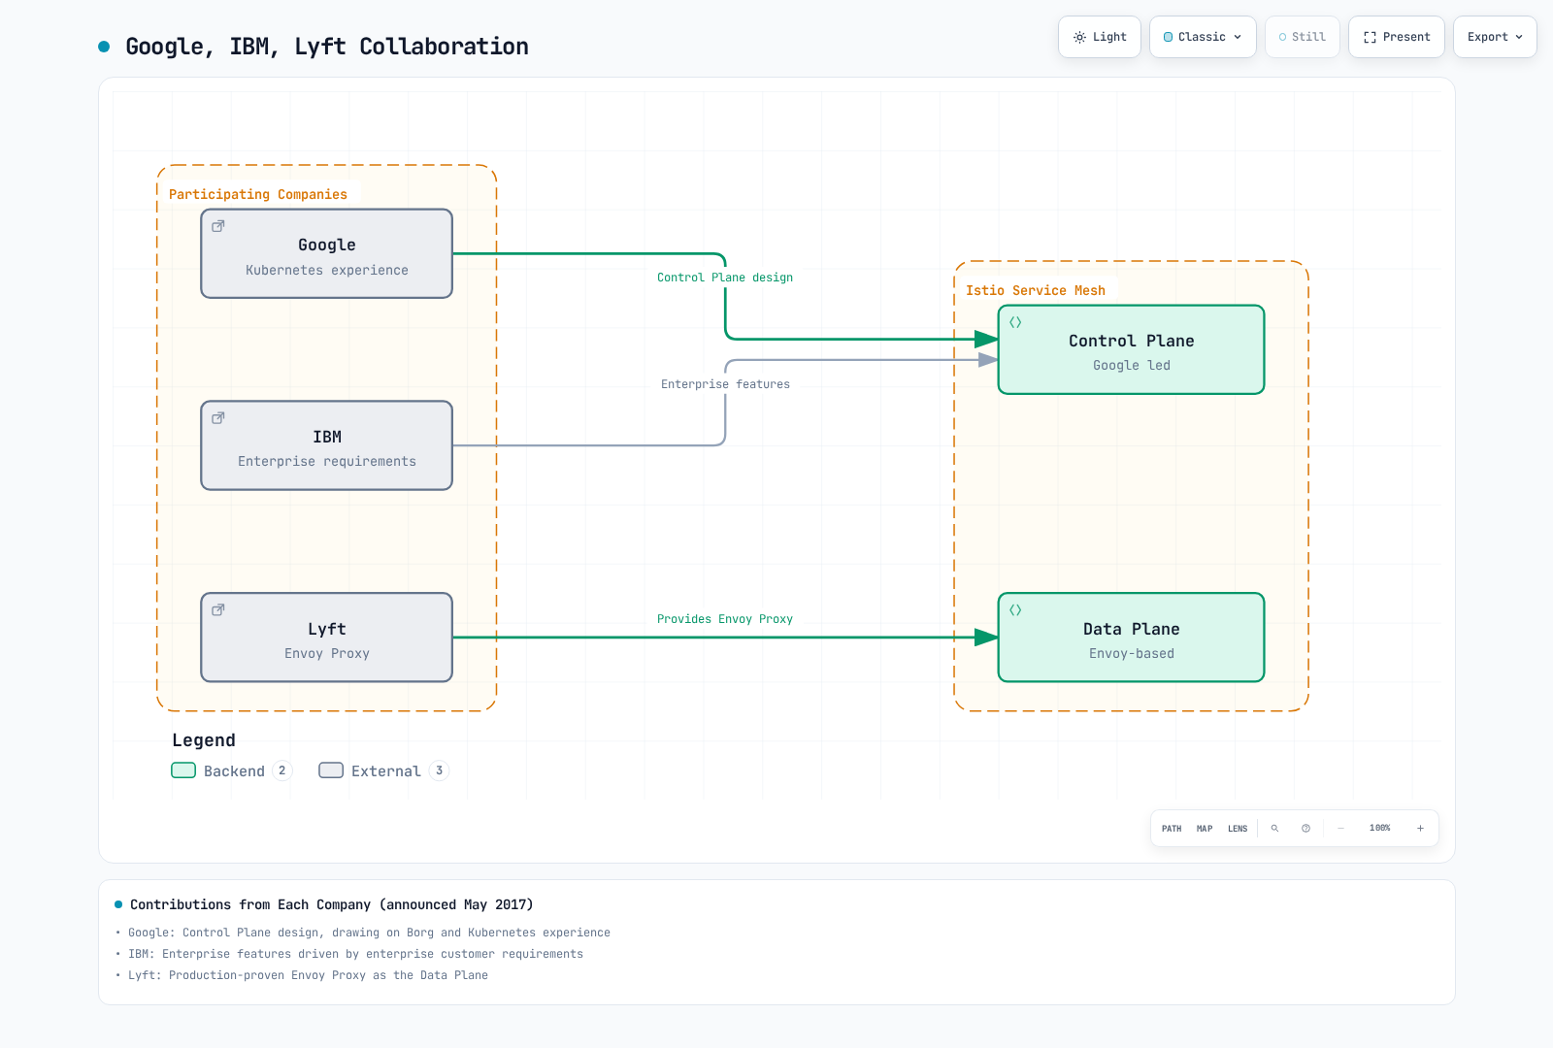Zoom in with the plus icon
This screenshot has height=1048, width=1553.
coord(1420,829)
